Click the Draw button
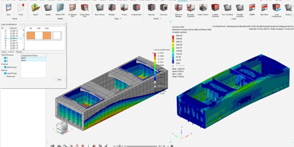This screenshot has height=147, width=294. point(59,80)
